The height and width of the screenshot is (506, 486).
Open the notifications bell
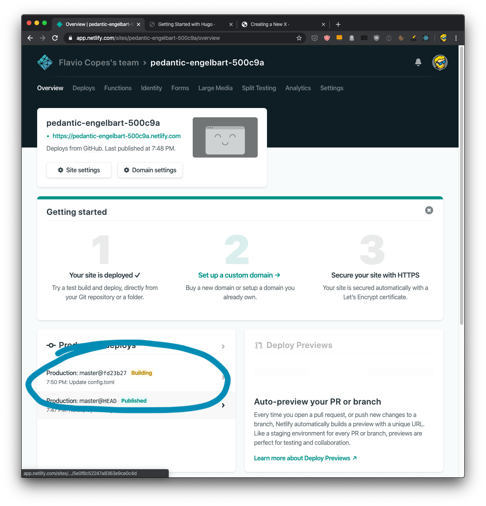pos(418,62)
